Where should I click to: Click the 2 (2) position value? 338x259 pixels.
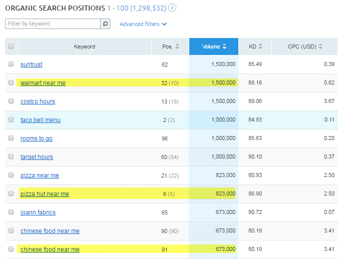pos(169,120)
